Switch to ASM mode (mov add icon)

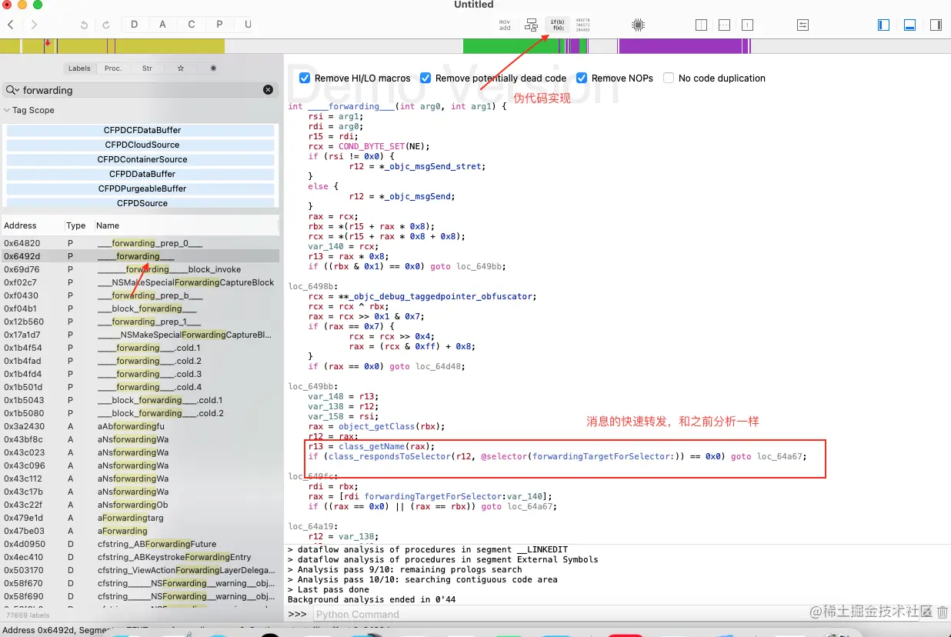[x=505, y=25]
